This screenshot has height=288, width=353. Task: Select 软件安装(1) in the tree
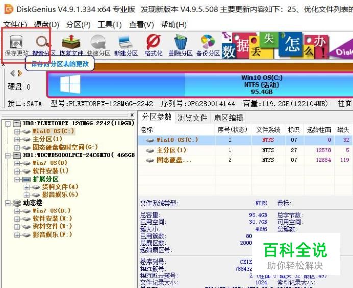click(x=51, y=171)
